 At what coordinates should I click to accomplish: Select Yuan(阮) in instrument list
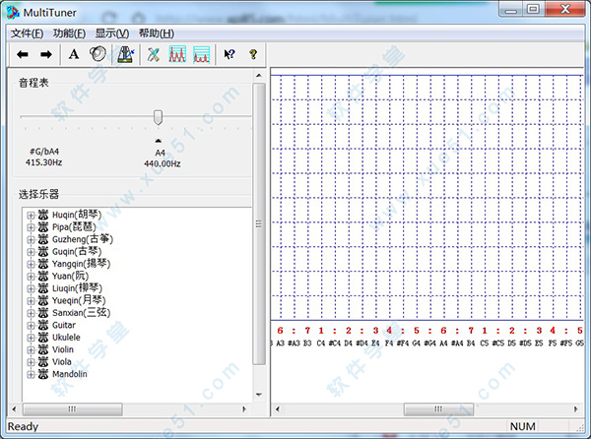[71, 276]
